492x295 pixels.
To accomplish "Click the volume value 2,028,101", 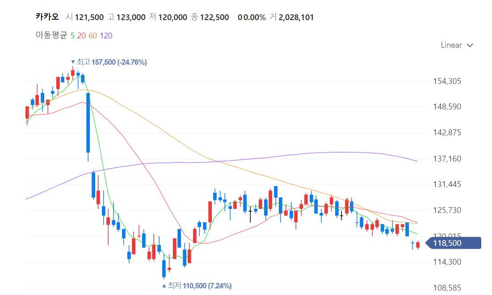I will tap(296, 17).
